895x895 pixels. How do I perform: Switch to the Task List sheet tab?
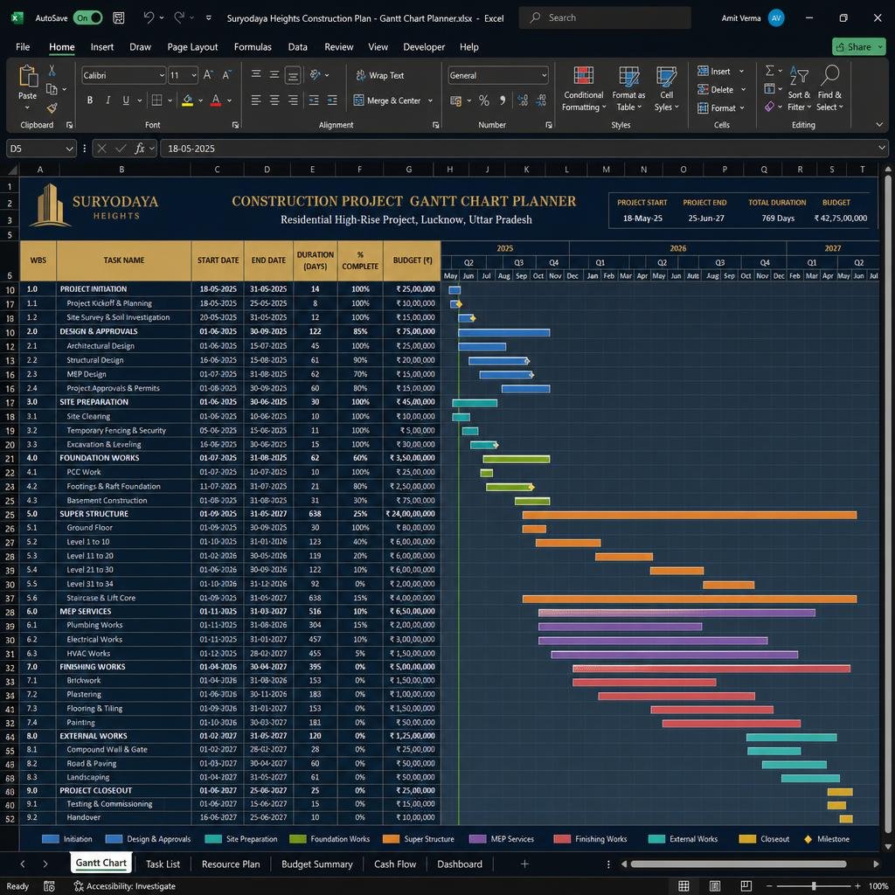coord(163,864)
